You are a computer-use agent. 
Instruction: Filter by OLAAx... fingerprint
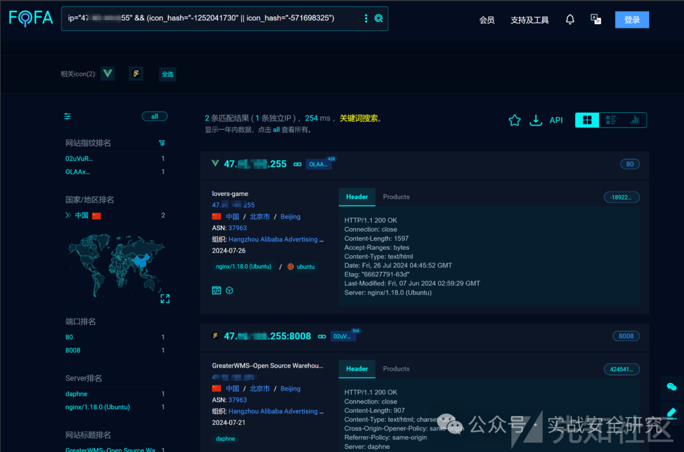click(78, 172)
